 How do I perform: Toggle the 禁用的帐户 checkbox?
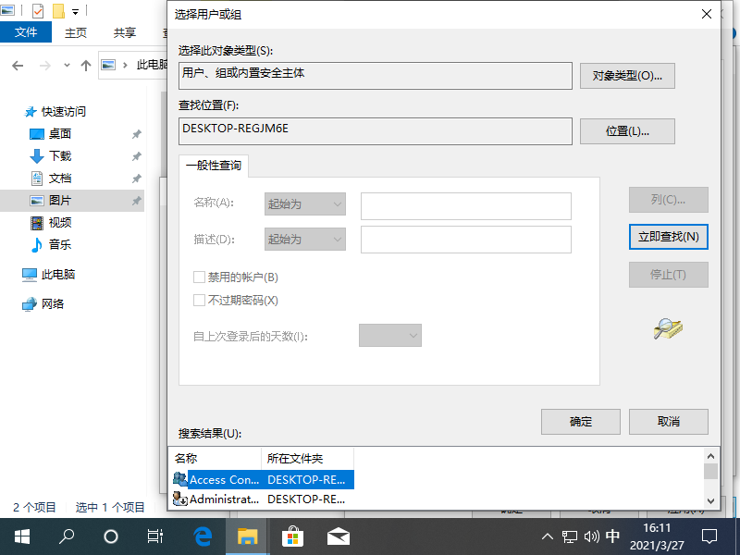tap(199, 277)
